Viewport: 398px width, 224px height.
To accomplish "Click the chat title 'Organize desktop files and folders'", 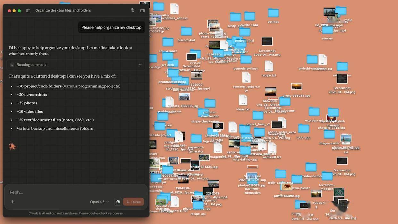I will point(63,10).
